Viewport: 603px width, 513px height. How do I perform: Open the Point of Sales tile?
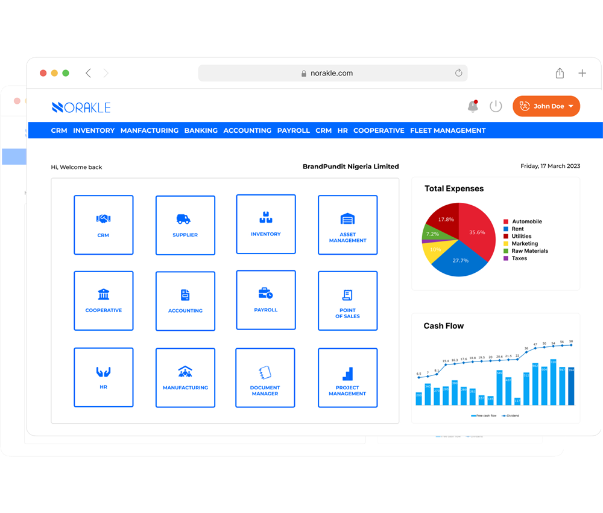click(347, 301)
